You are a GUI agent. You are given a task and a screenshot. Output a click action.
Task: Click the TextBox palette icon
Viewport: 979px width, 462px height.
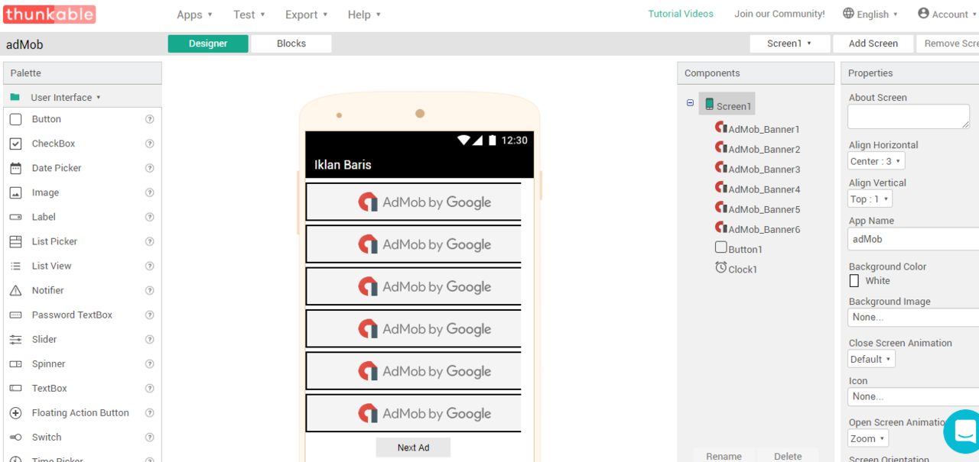click(x=15, y=388)
